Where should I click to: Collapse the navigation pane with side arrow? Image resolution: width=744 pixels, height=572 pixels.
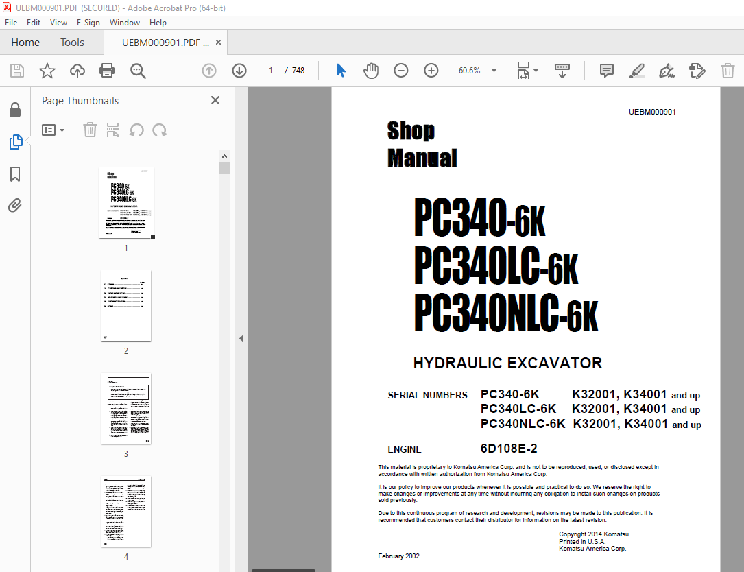(x=241, y=338)
